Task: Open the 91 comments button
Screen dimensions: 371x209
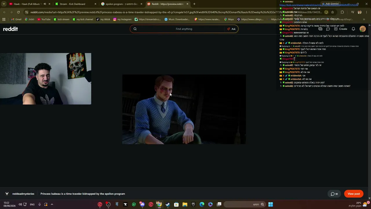Action: click(334, 194)
